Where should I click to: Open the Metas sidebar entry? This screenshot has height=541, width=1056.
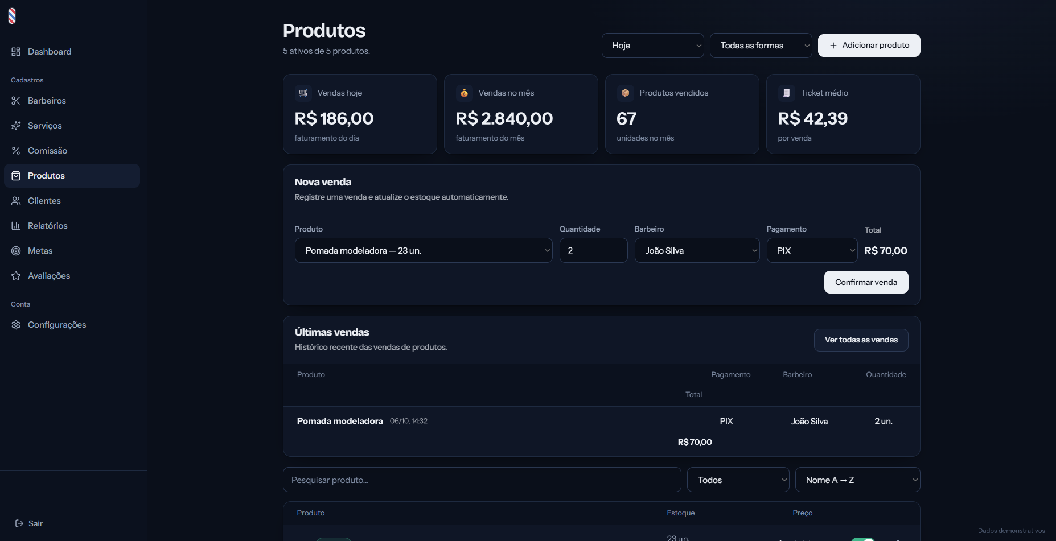click(72, 251)
